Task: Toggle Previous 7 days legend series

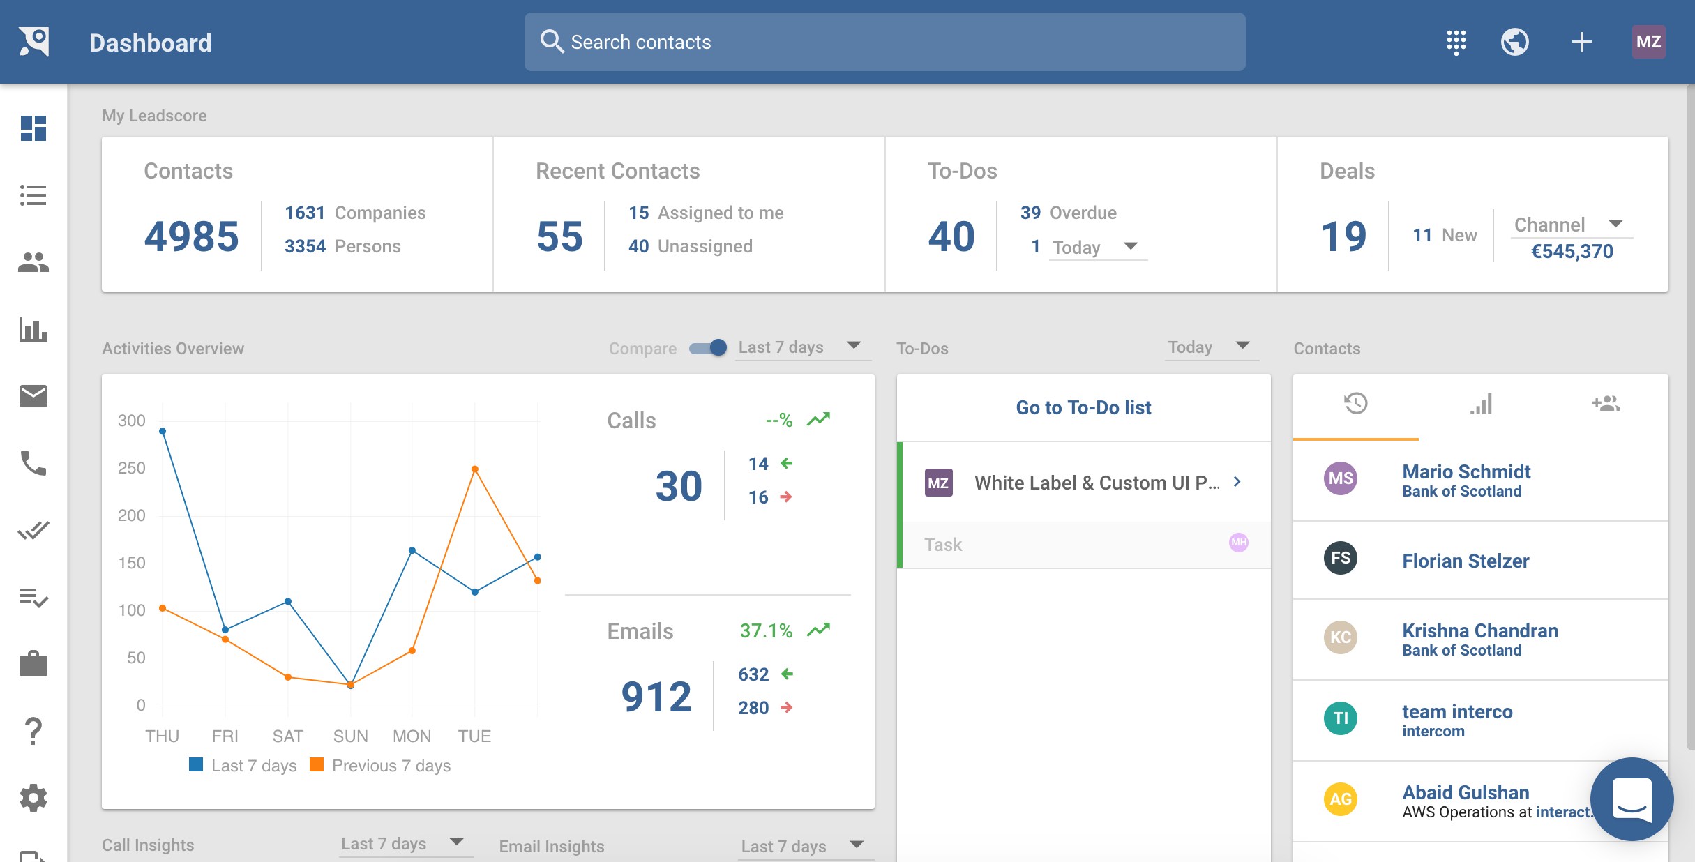Action: pos(381,766)
